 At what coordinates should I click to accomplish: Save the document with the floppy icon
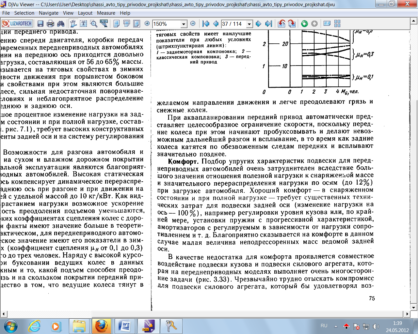(40, 23)
